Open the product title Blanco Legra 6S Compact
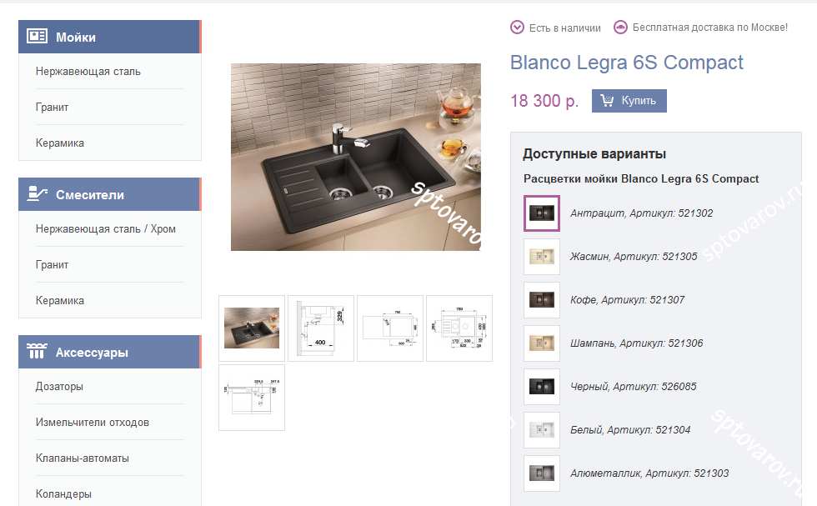The height and width of the screenshot is (506, 817). click(626, 63)
